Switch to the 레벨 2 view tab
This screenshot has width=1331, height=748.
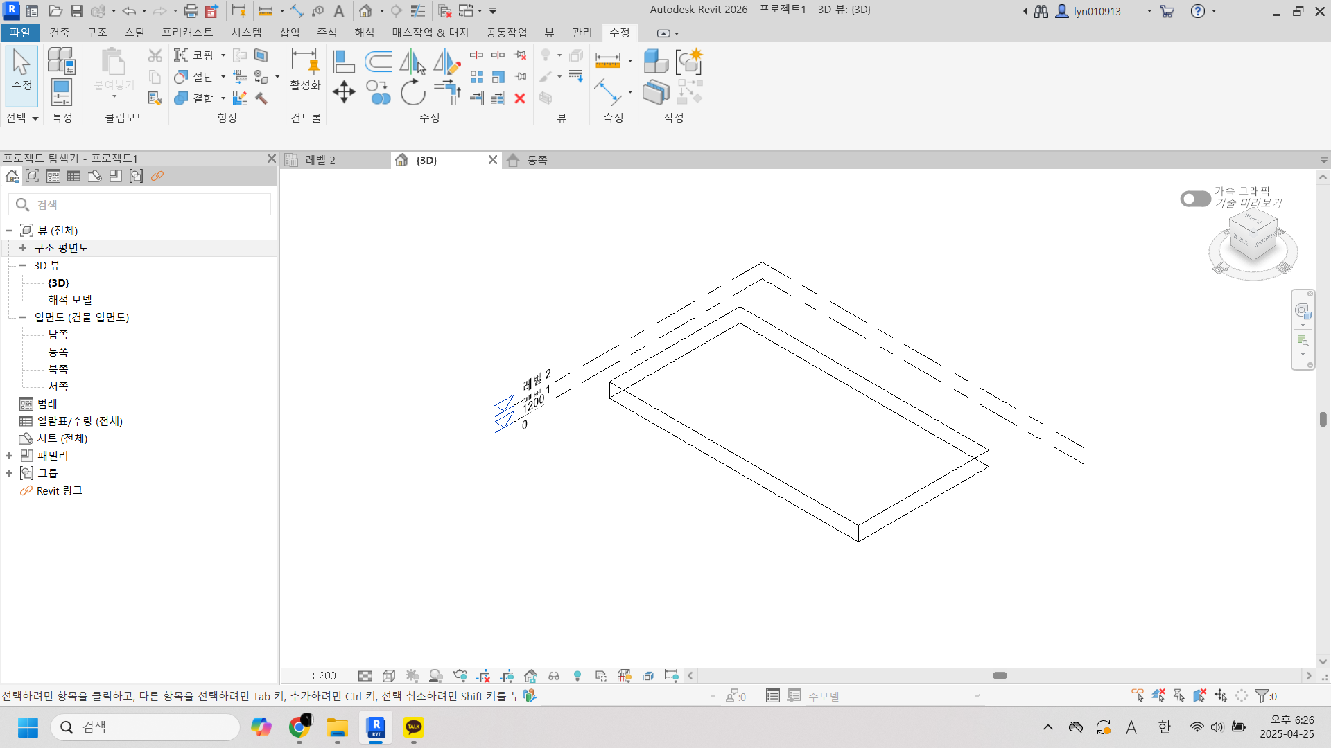coord(320,160)
